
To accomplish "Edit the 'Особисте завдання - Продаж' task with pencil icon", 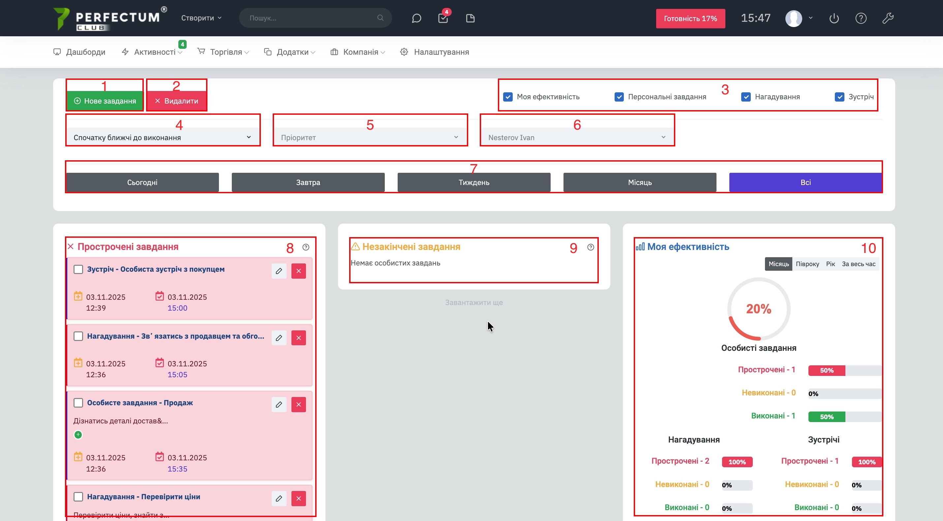I will (x=279, y=405).
